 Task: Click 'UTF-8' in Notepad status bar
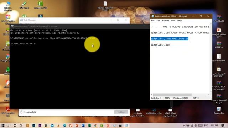[x=196, y=98]
